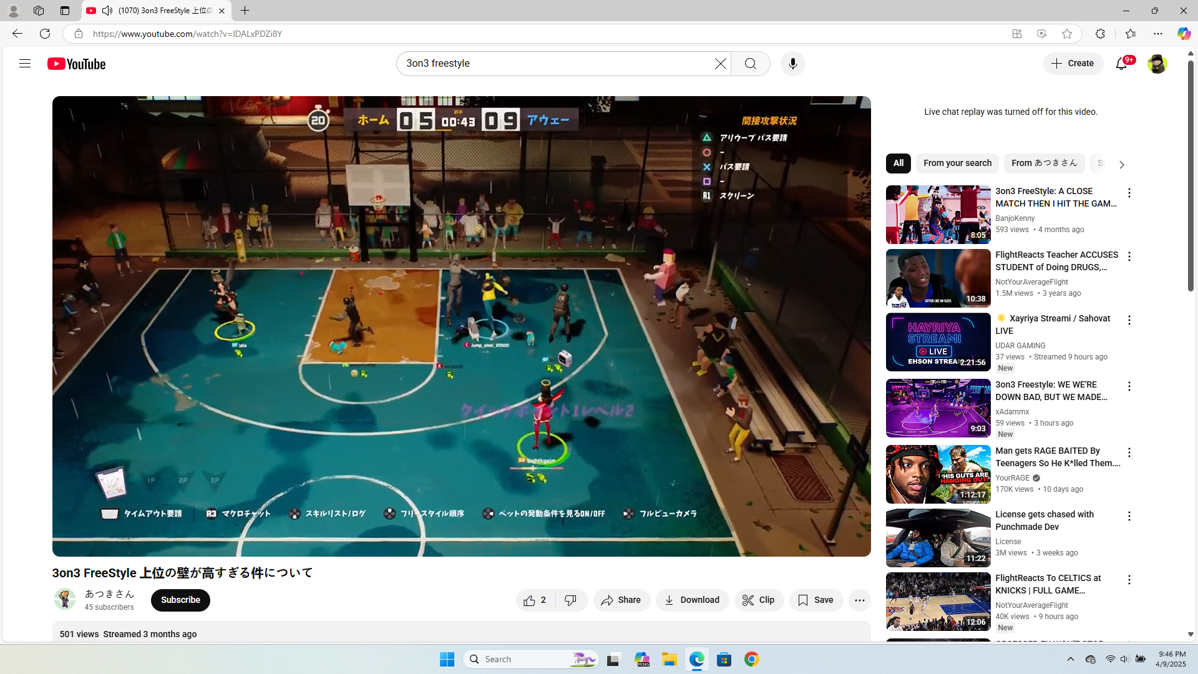Image resolution: width=1198 pixels, height=674 pixels.
Task: Click the browser address bar URL
Action: pyautogui.click(x=187, y=34)
